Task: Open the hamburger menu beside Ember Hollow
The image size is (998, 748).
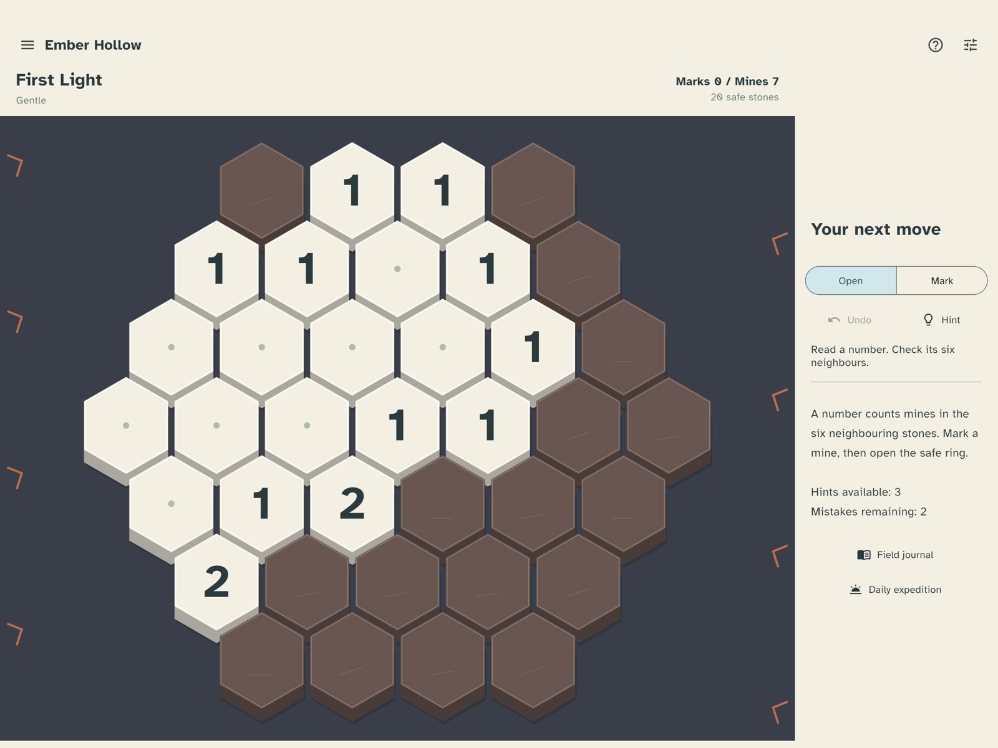Action: [x=27, y=45]
